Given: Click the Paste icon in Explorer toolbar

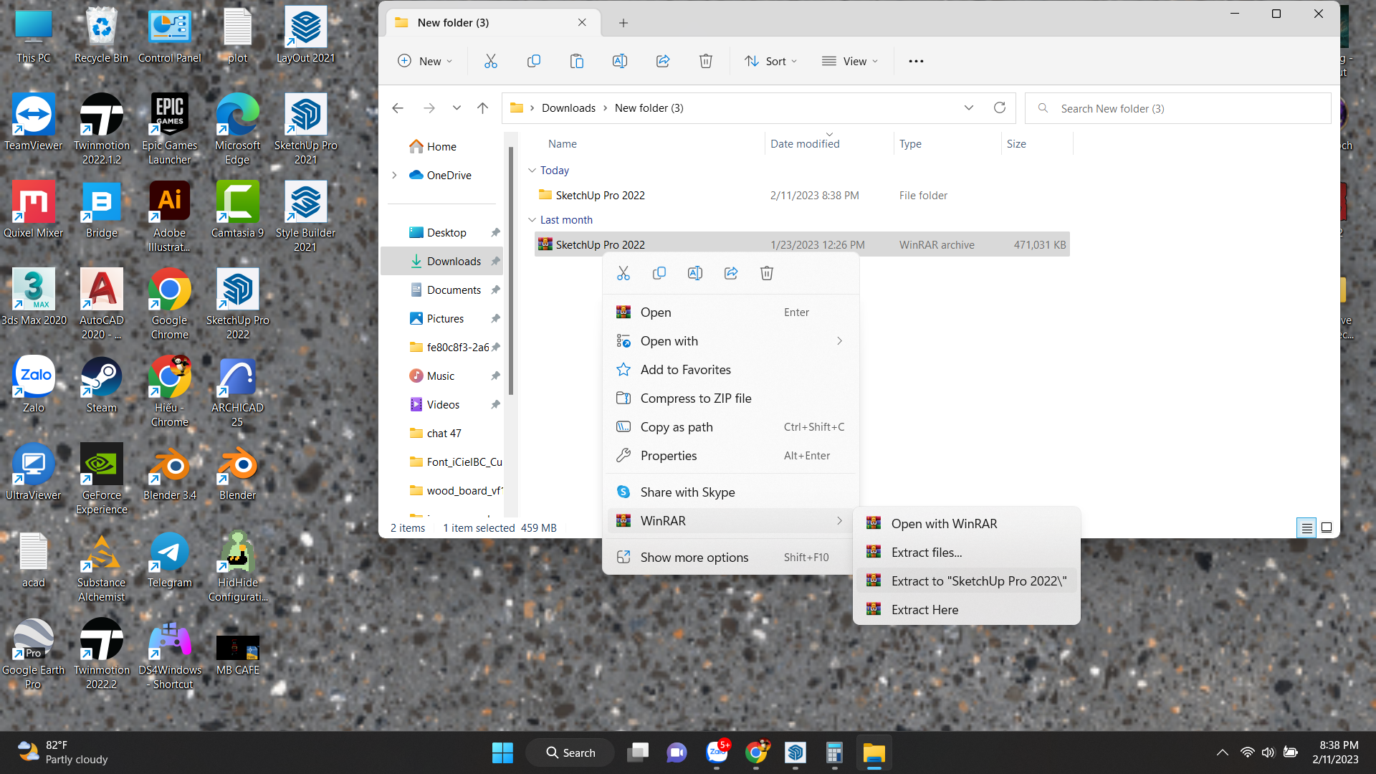Looking at the screenshot, I should coord(576,62).
